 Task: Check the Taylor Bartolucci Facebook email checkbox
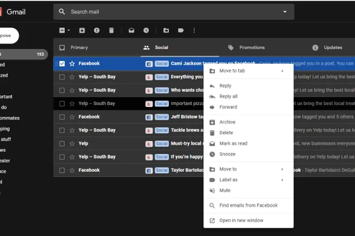(x=62, y=170)
